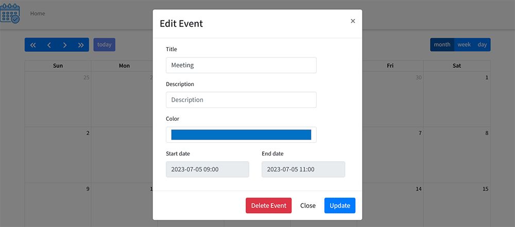Image resolution: width=515 pixels, height=227 pixels.
Task: Click the Update button
Action: coord(340,205)
